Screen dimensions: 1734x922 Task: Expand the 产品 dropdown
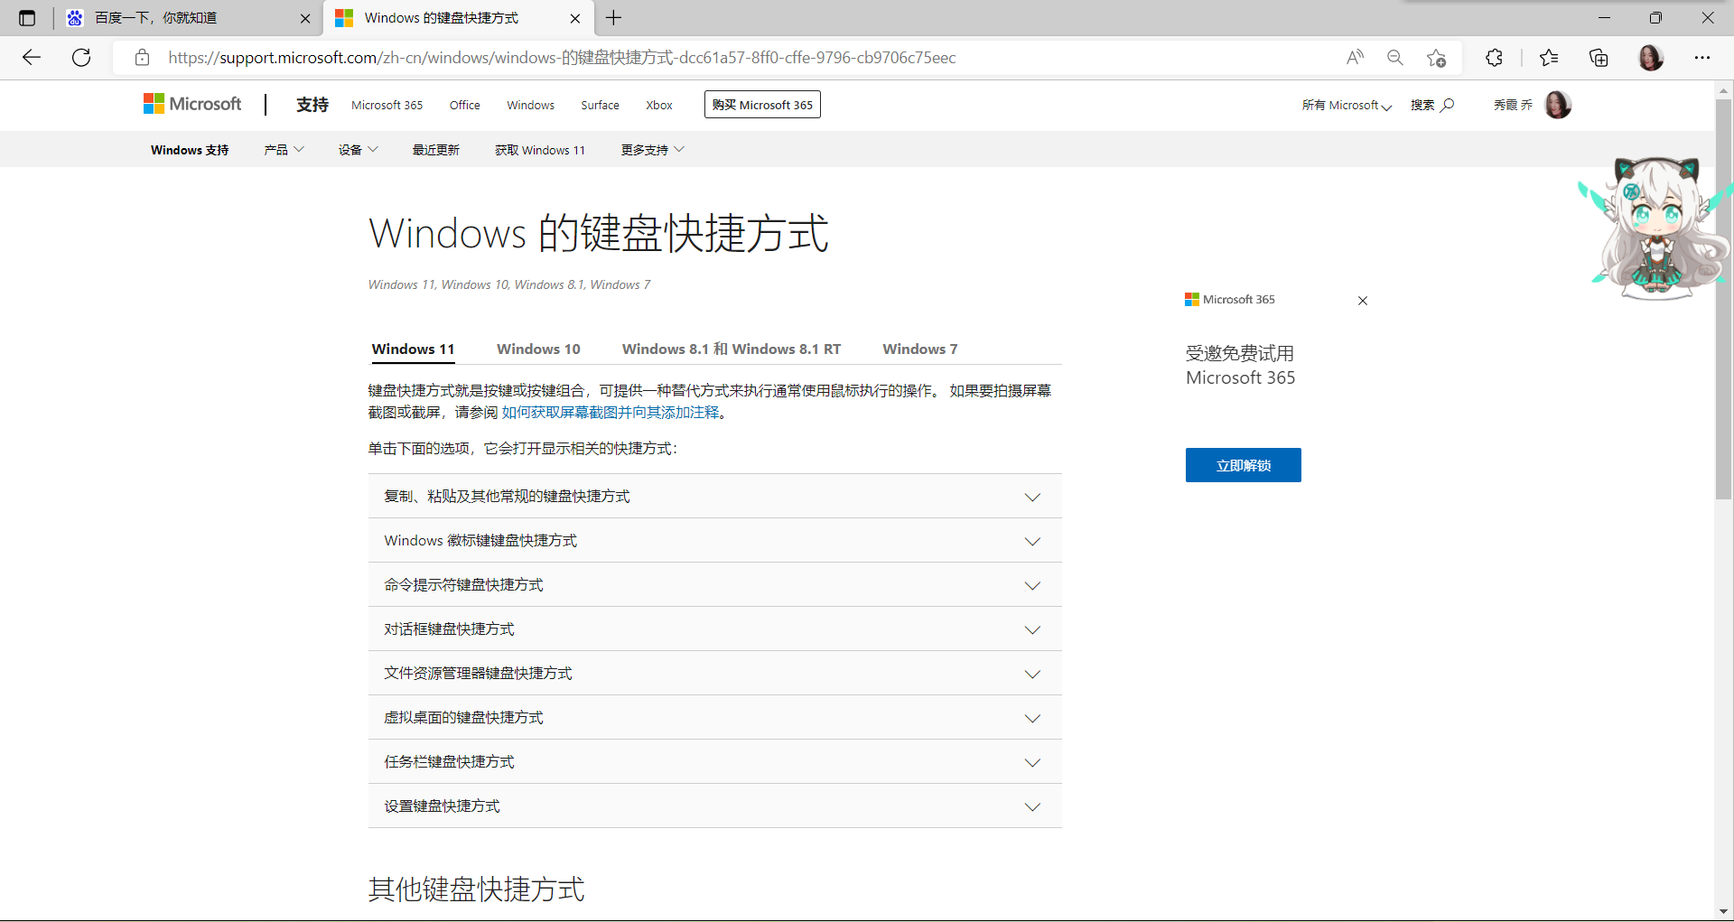pyautogui.click(x=284, y=150)
